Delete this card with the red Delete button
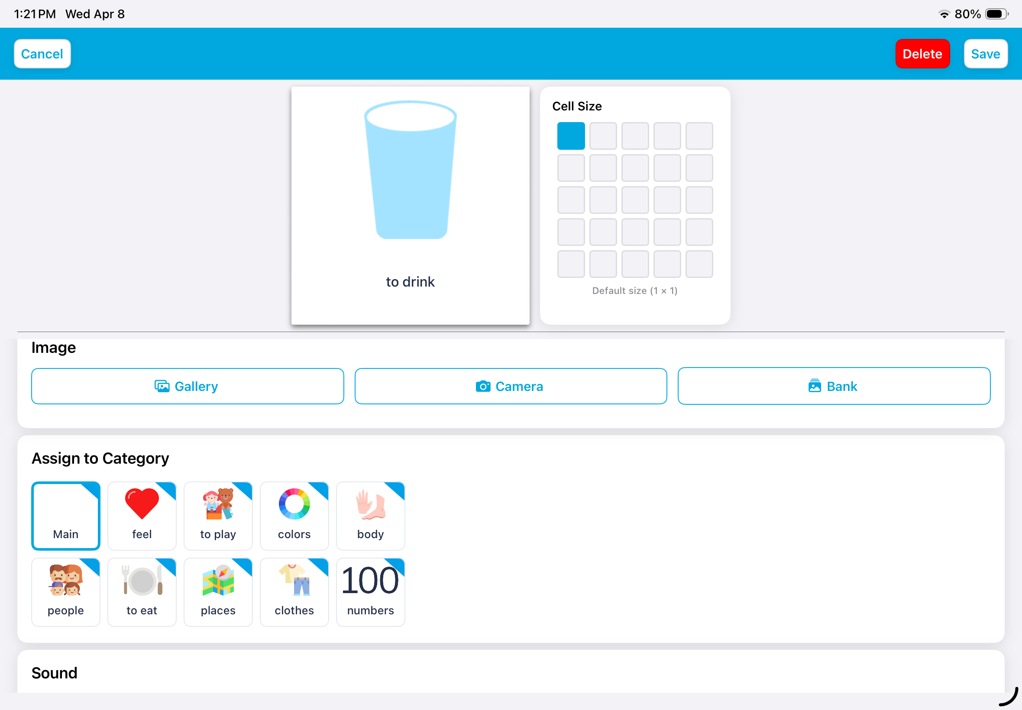Viewport: 1022px width, 710px height. coord(922,54)
